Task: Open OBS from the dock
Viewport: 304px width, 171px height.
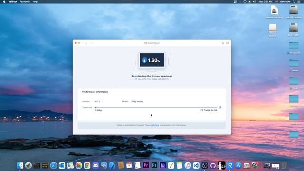Action: click(x=205, y=165)
